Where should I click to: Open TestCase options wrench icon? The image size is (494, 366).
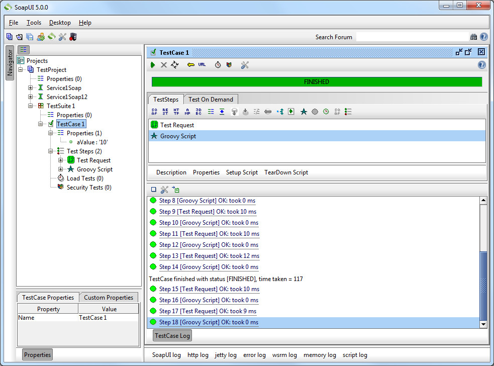[x=245, y=65]
